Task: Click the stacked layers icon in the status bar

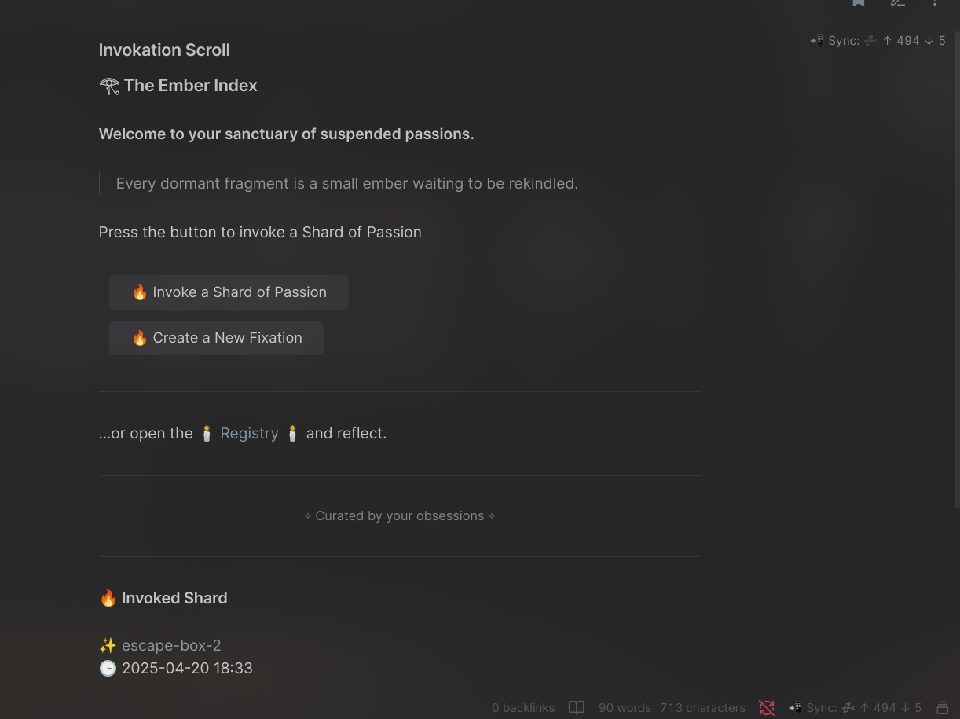Action: pyautogui.click(x=943, y=708)
